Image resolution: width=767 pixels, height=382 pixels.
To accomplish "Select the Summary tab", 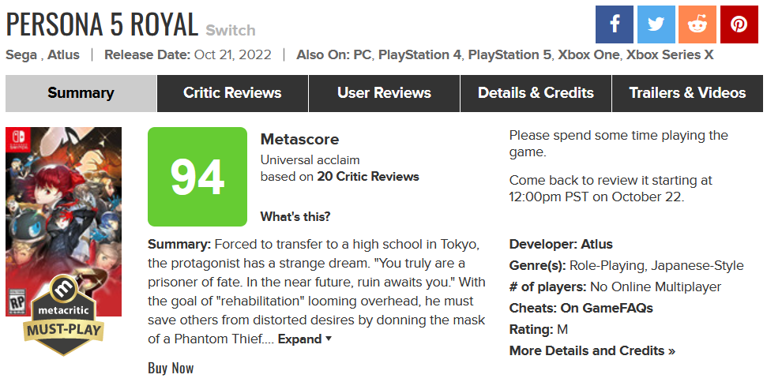I will click(x=81, y=93).
